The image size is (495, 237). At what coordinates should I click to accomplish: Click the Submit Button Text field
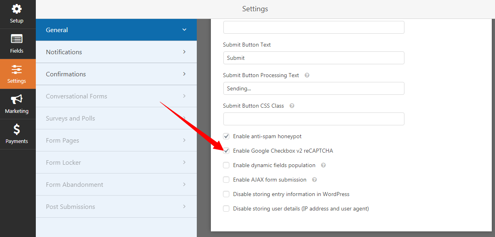313,58
